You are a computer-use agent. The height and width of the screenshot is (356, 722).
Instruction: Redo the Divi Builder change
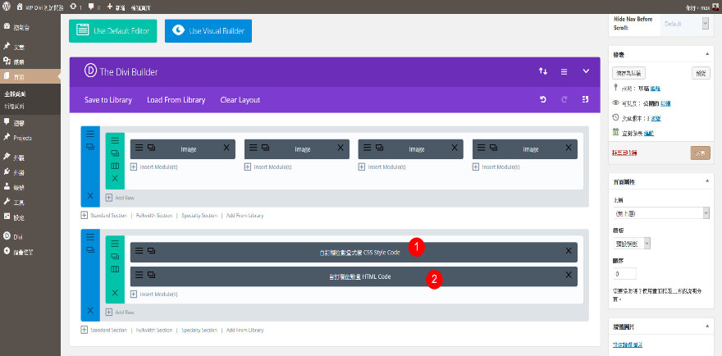564,99
